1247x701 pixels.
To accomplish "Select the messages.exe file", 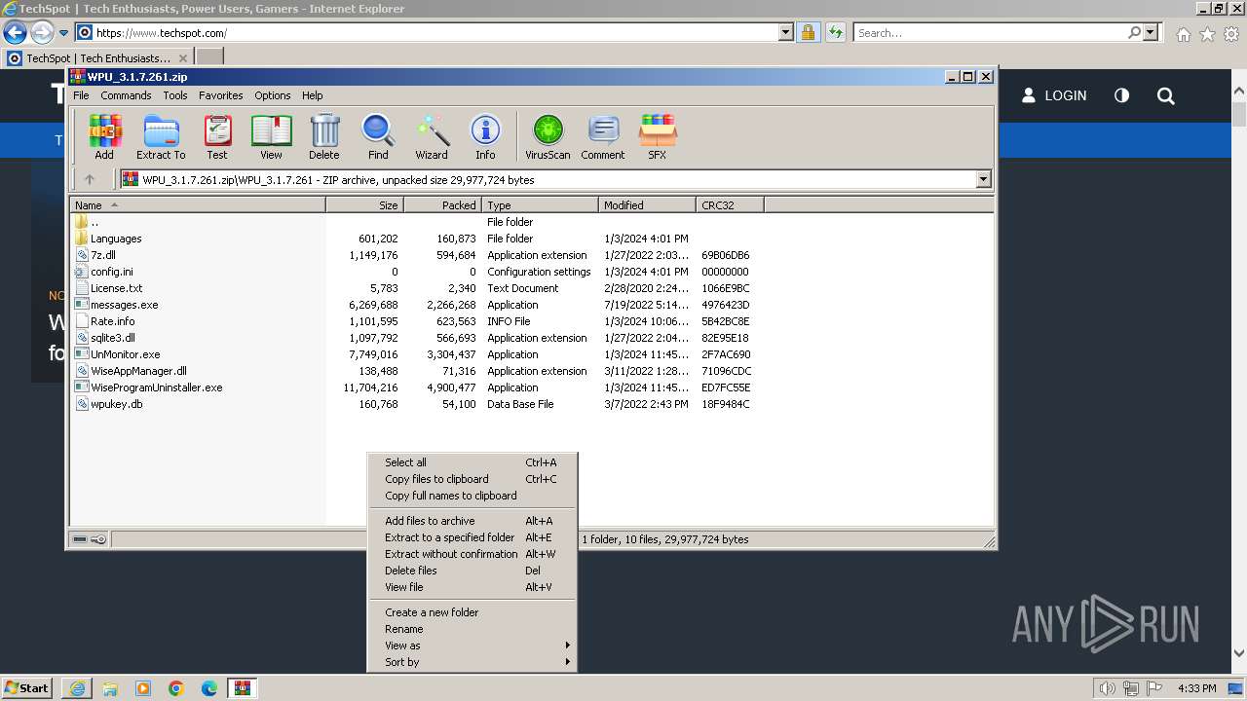I will tap(124, 305).
